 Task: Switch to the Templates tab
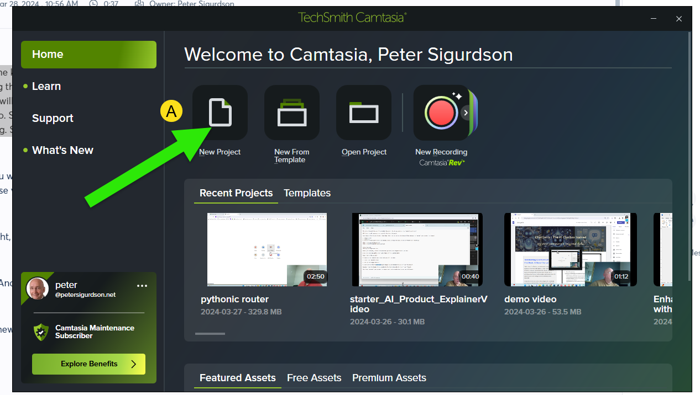coord(307,193)
